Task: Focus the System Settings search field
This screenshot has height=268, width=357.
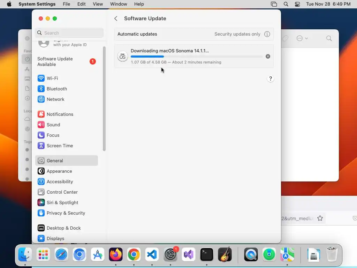Action: [x=69, y=33]
